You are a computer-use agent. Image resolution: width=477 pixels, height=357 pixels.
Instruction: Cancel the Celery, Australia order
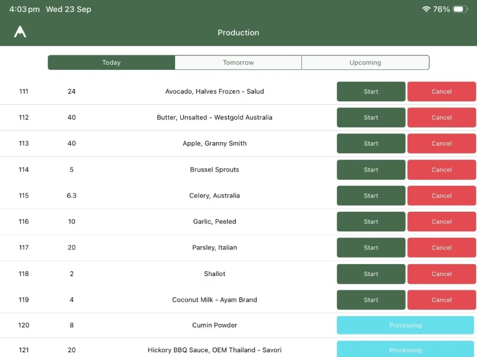pos(442,196)
